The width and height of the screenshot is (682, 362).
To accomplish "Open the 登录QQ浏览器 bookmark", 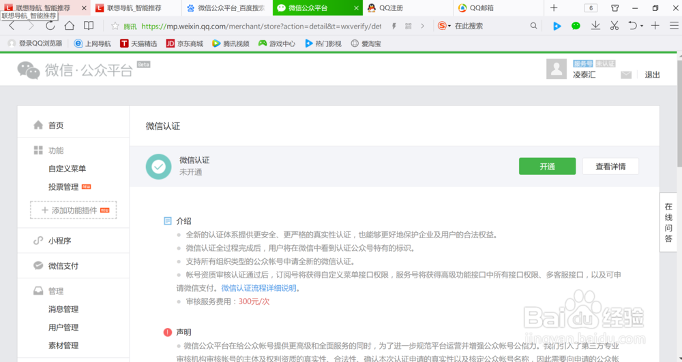I will tap(35, 44).
